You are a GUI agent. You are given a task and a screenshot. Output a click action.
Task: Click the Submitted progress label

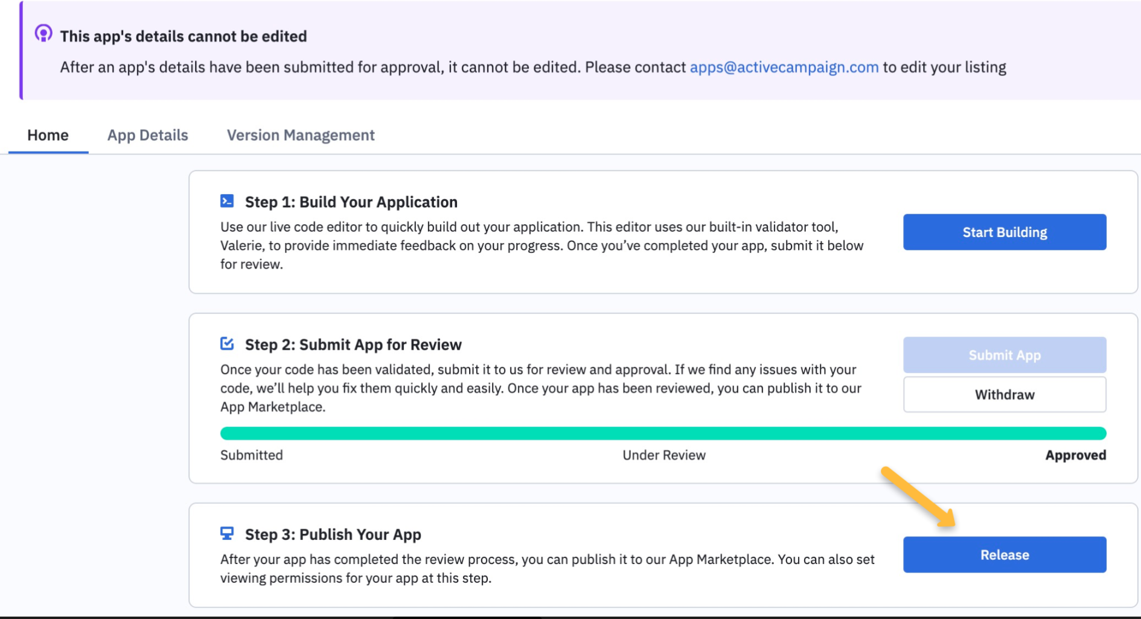(252, 455)
